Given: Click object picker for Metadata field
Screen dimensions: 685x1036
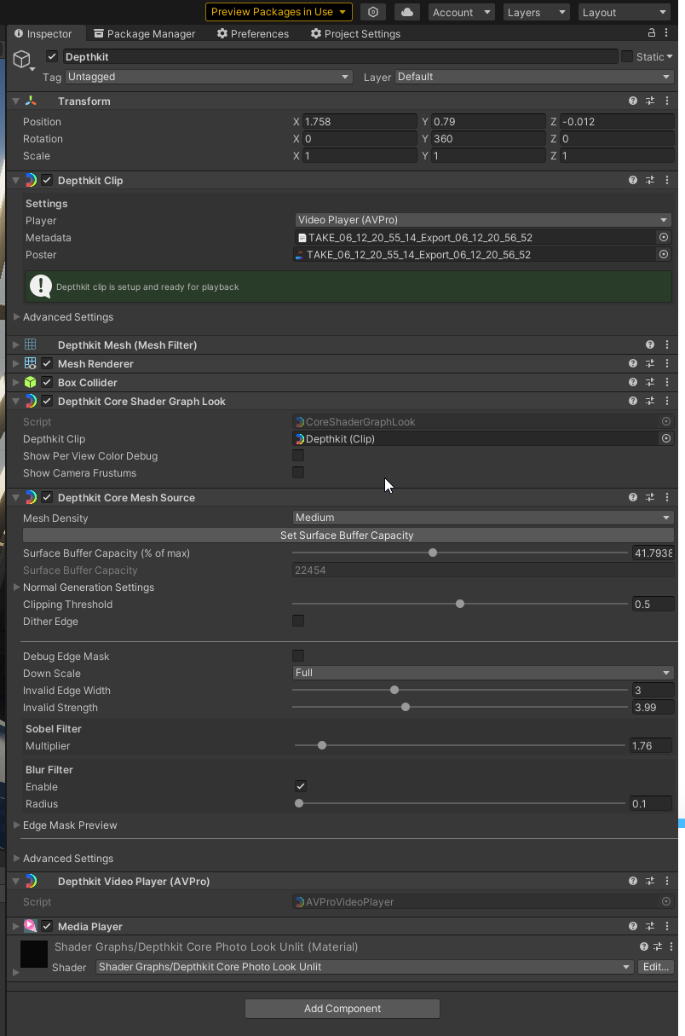Looking at the screenshot, I should tap(664, 238).
